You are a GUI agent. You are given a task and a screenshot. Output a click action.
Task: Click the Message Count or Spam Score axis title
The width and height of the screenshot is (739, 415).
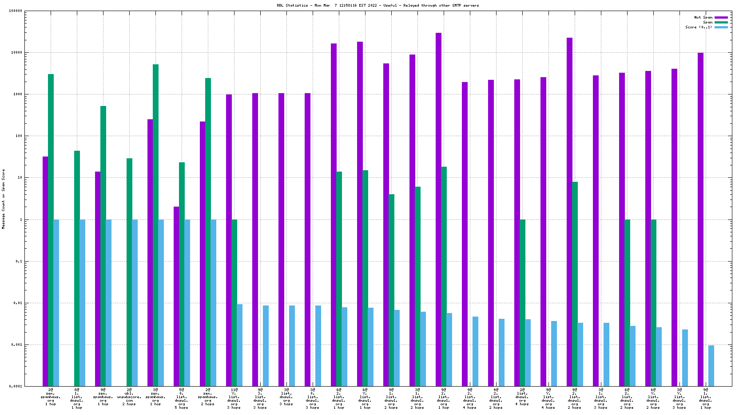coord(3,199)
